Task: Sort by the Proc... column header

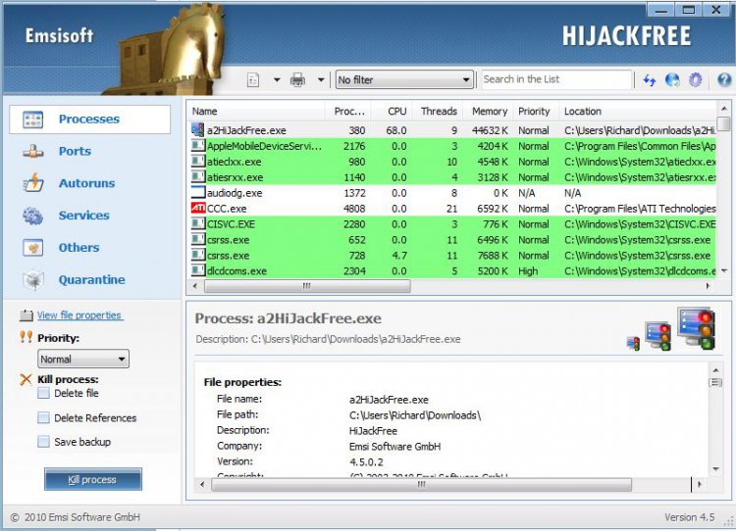Action: pos(348,112)
